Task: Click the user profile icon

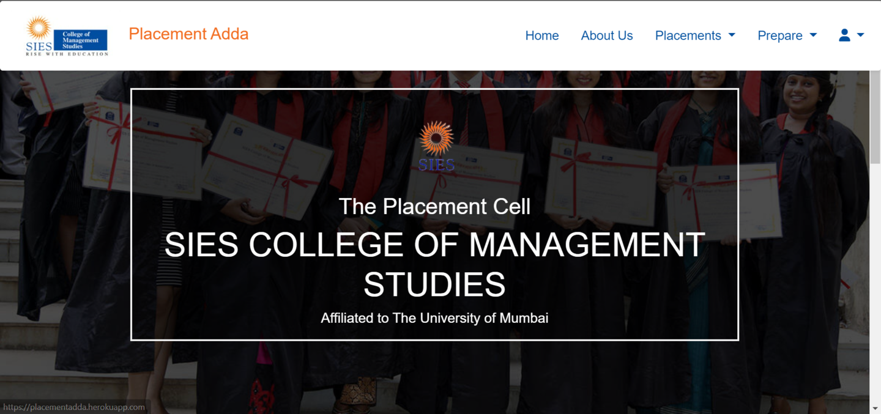Action: [x=844, y=35]
